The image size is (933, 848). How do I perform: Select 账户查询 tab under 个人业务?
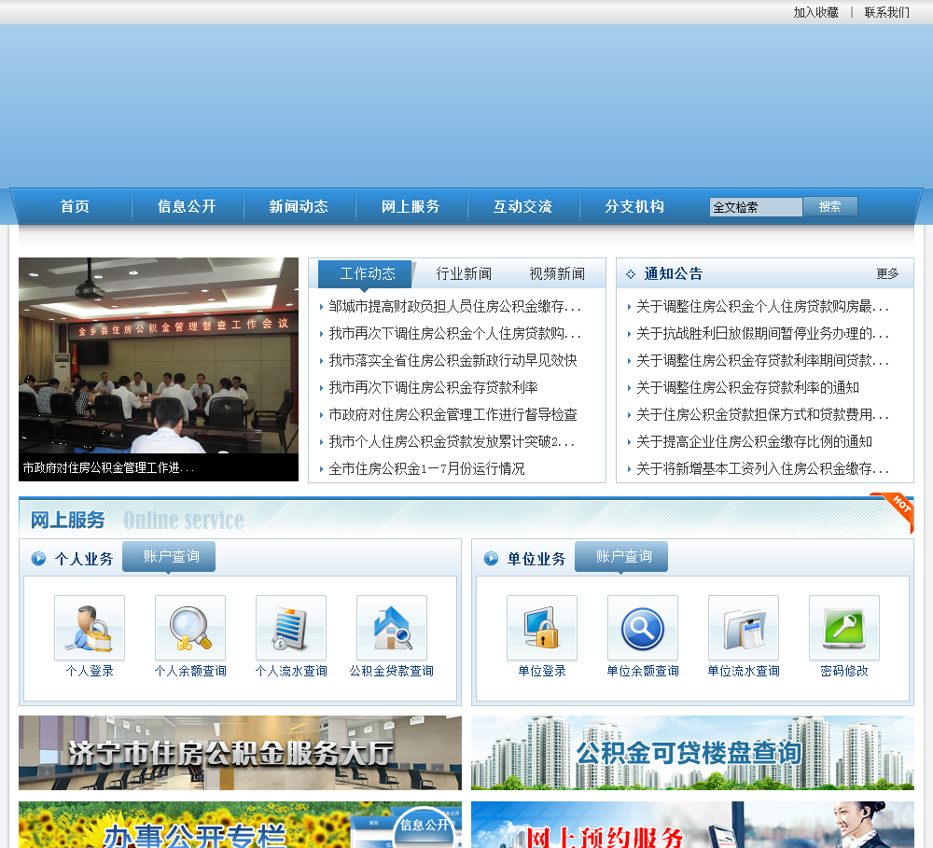point(169,556)
